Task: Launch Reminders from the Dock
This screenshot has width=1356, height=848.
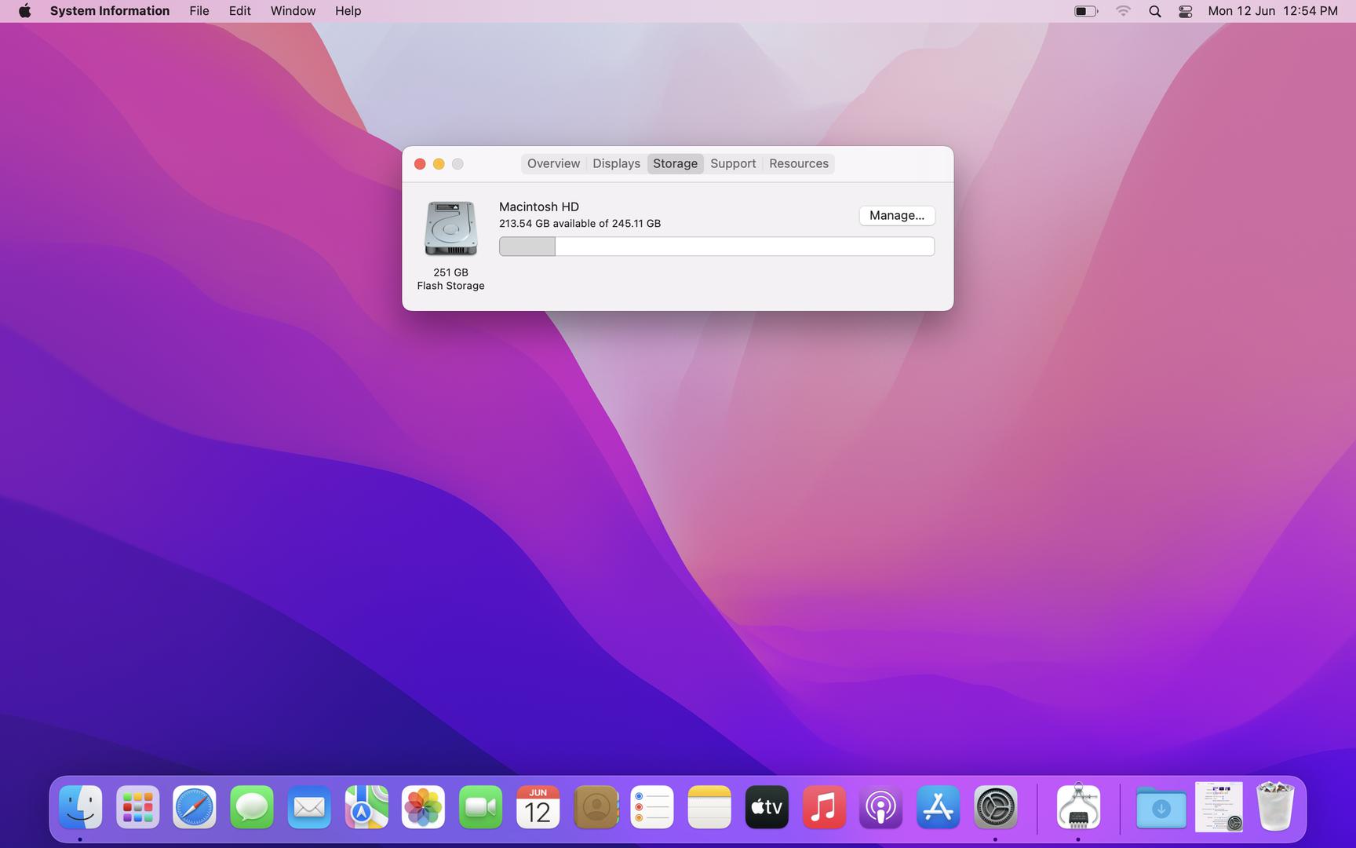Action: [x=652, y=807]
